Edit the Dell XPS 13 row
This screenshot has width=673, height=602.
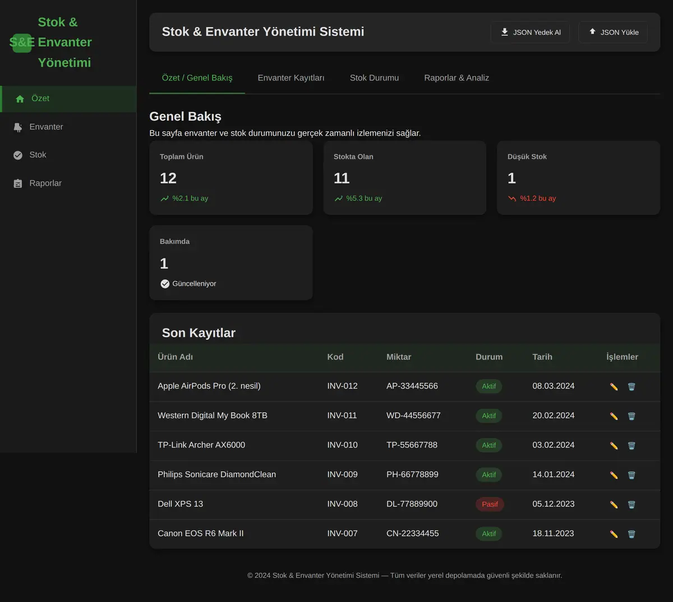(614, 504)
